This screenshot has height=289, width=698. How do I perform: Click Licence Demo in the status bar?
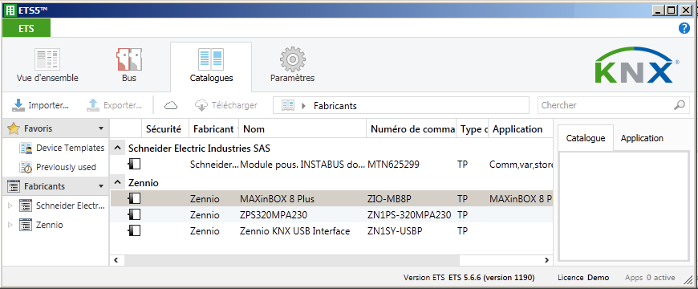583,278
